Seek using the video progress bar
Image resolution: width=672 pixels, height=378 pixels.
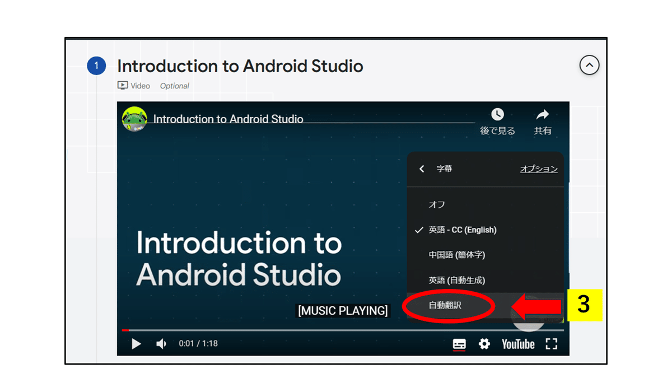[x=343, y=330]
